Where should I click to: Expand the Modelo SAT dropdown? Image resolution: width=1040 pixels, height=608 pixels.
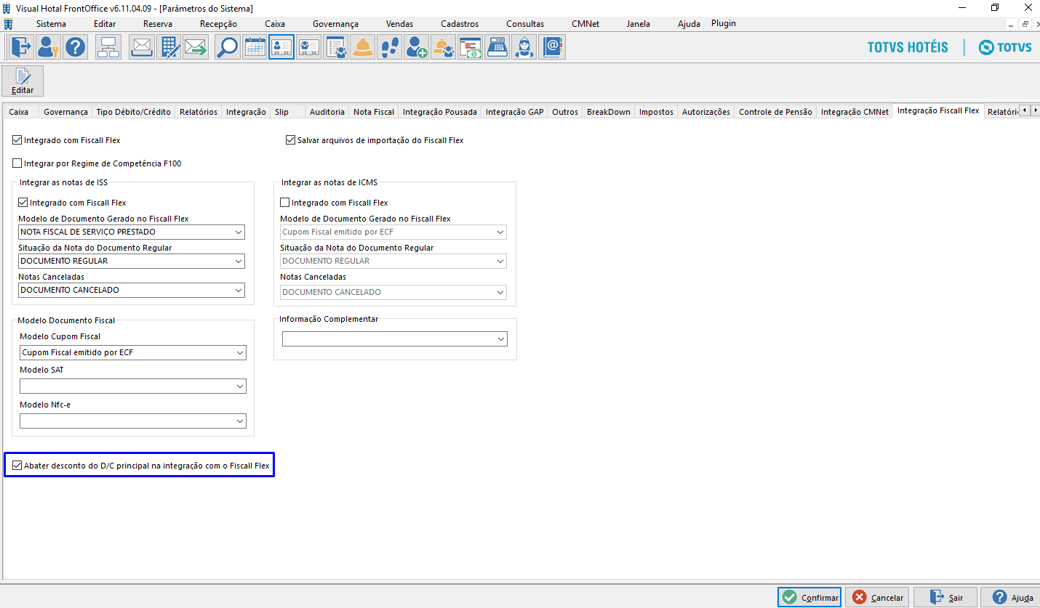point(133,386)
